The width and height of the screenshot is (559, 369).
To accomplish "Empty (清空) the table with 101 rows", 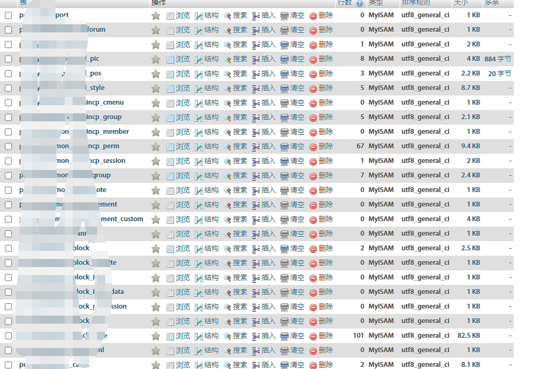I will click(x=292, y=336).
